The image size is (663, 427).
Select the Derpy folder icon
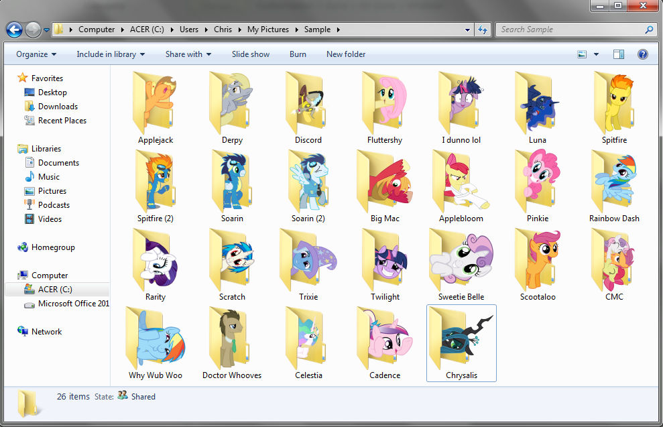232,103
